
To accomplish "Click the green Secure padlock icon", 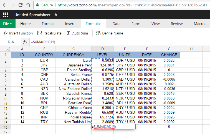I will [37, 5].
